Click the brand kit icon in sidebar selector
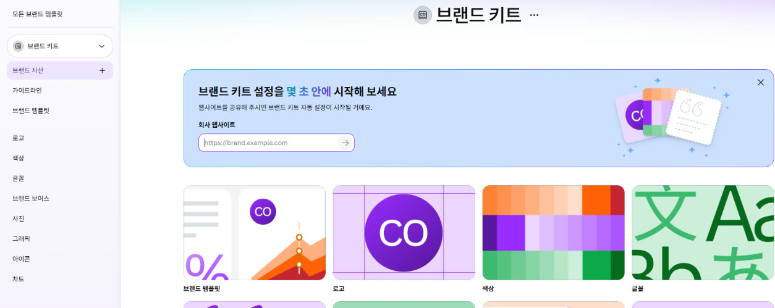Image resolution: width=775 pixels, height=308 pixels. (x=19, y=46)
